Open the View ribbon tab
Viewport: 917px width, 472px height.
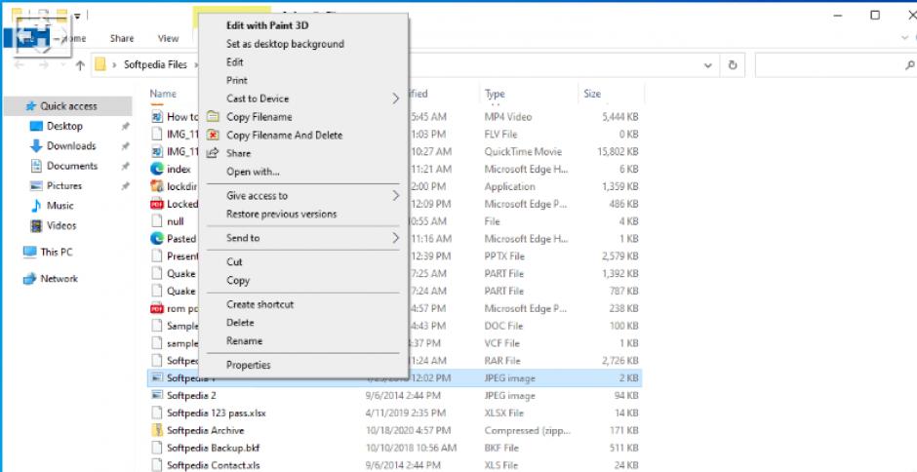tap(168, 39)
